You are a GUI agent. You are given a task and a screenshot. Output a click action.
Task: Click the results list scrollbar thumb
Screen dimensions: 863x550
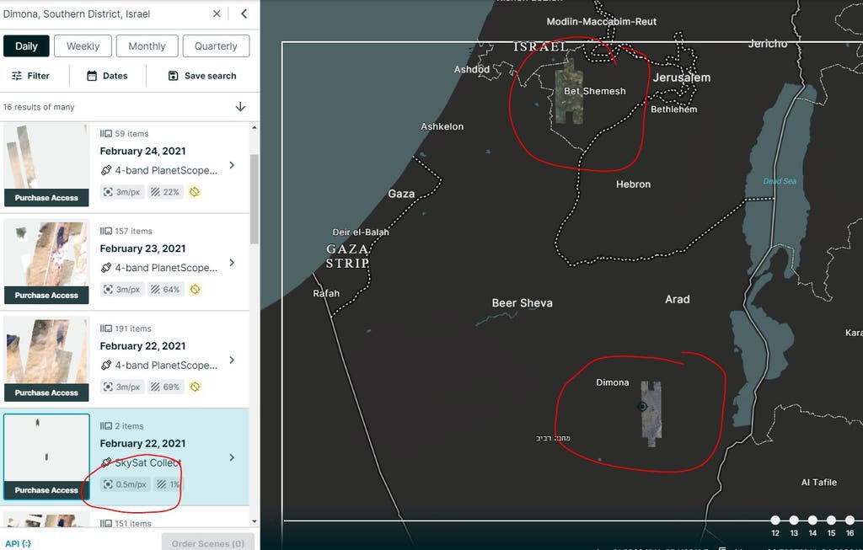click(254, 199)
